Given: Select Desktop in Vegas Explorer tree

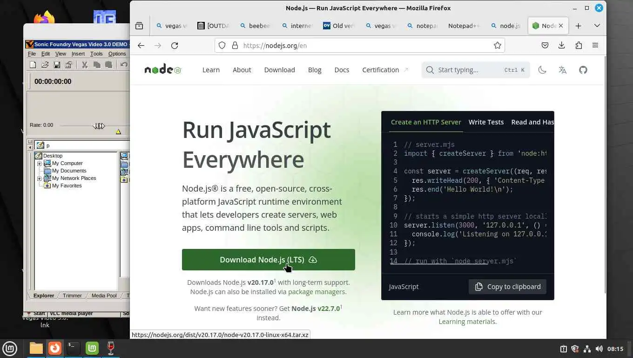Looking at the screenshot, I should 53,156.
